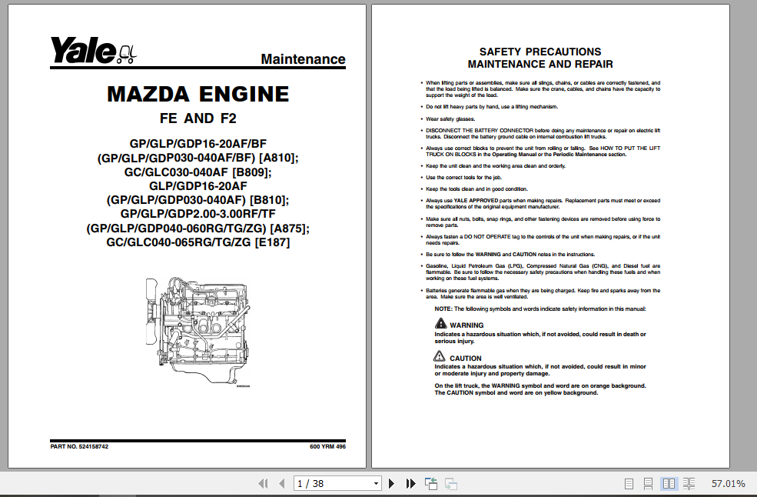757x497 pixels.
Task: Click 'Use the correct tools for the job.' bullet
Action: click(463, 178)
